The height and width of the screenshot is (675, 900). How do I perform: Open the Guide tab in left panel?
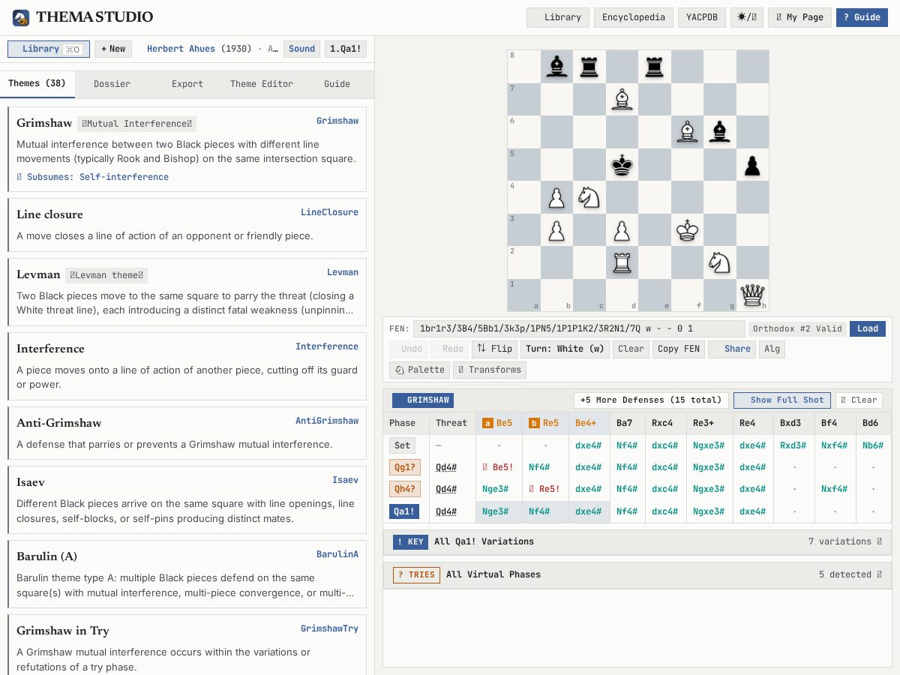[x=337, y=84]
